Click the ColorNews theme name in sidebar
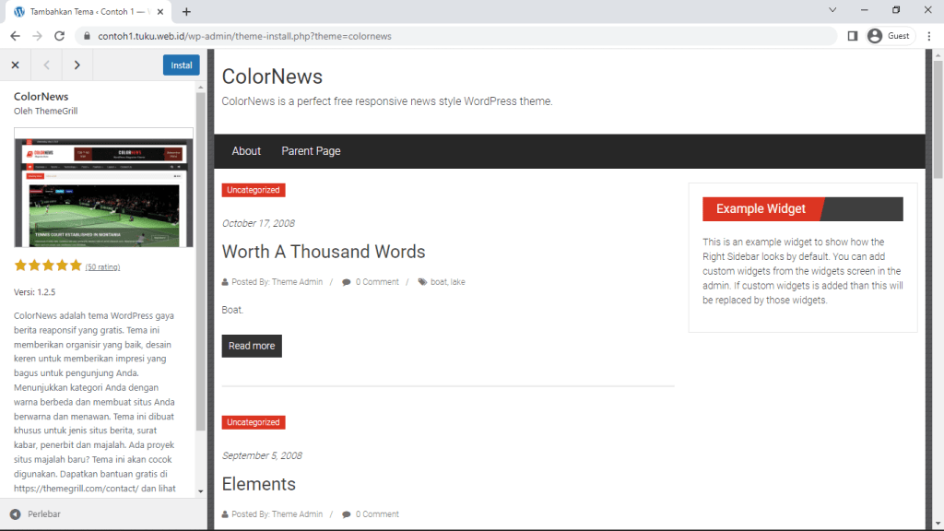 (x=41, y=96)
